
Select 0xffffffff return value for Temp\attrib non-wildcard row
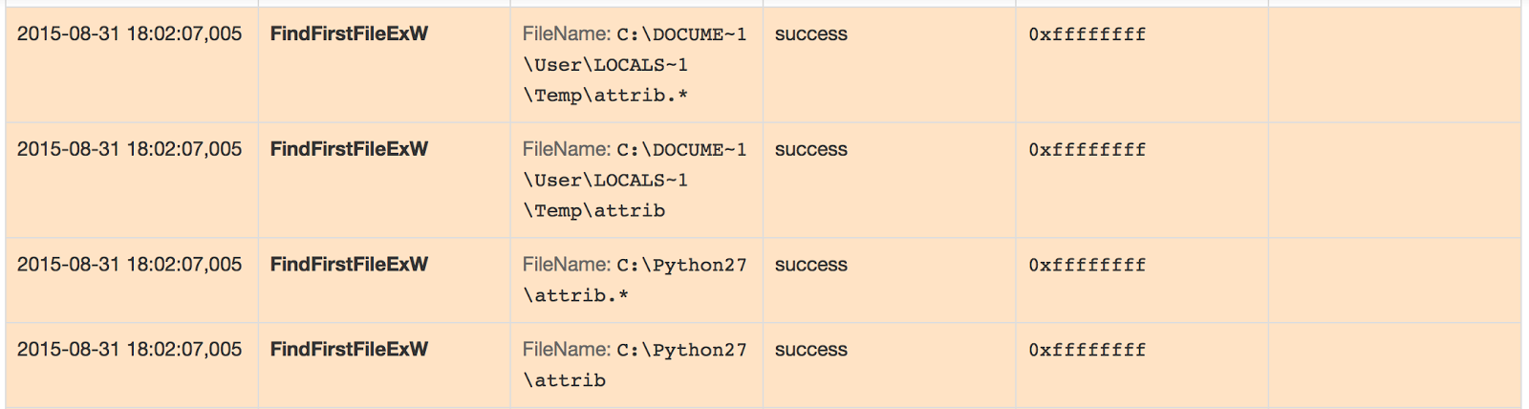[1087, 150]
